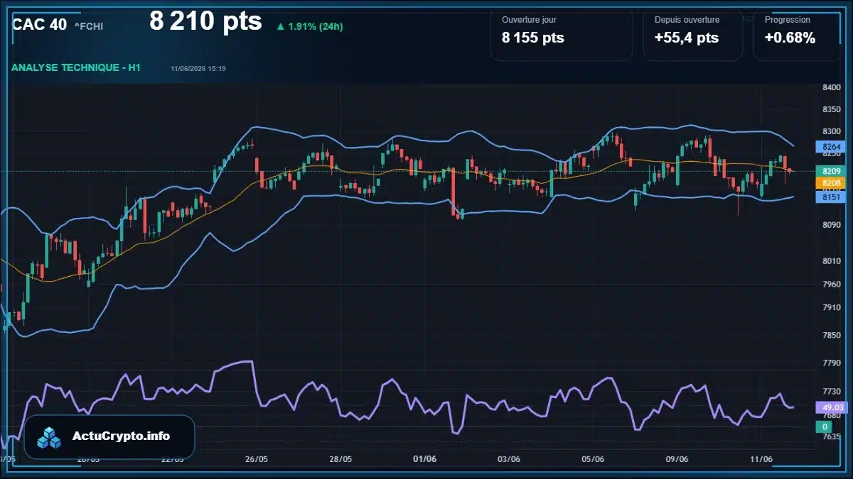Screen dimensions: 853x479
Task: Click the 7680 price axis label
Action: point(831,415)
